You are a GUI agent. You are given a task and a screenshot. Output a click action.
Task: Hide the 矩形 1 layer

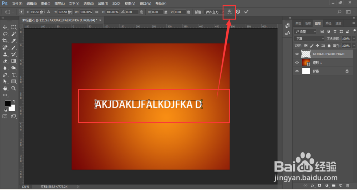tap(297, 62)
